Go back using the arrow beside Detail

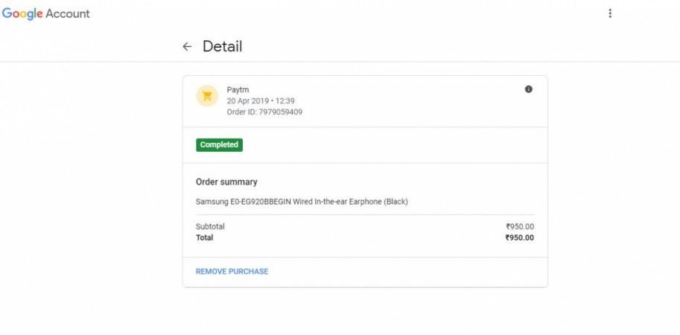pyautogui.click(x=187, y=46)
